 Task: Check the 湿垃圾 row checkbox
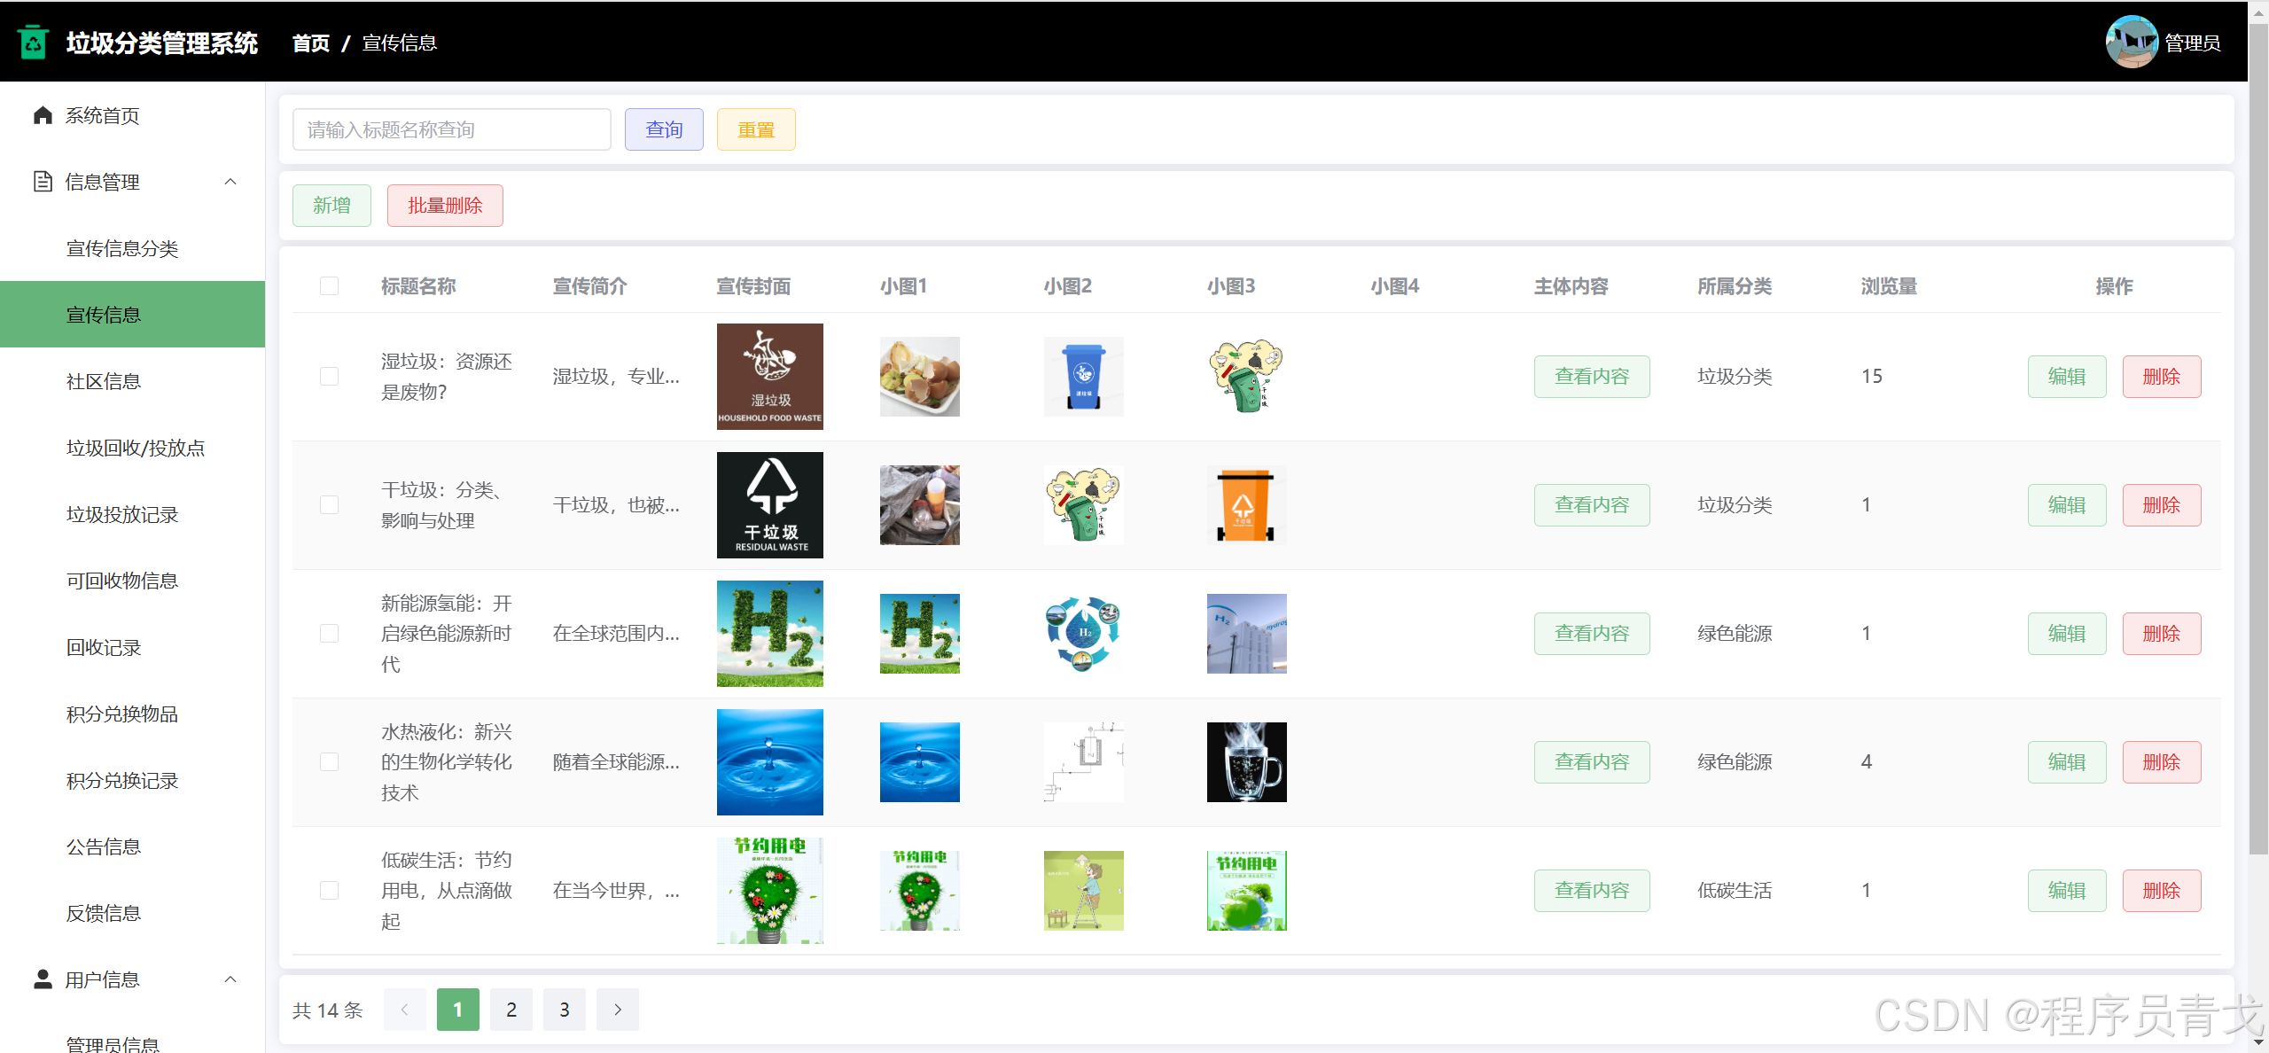coord(329,377)
